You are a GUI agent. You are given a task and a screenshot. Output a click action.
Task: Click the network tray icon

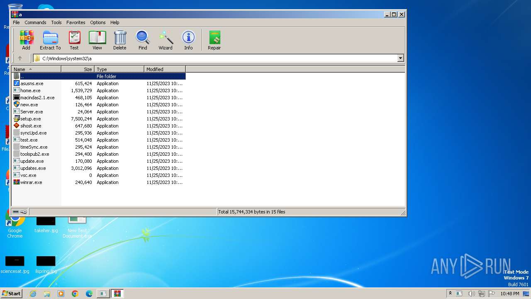pyautogui.click(x=481, y=294)
